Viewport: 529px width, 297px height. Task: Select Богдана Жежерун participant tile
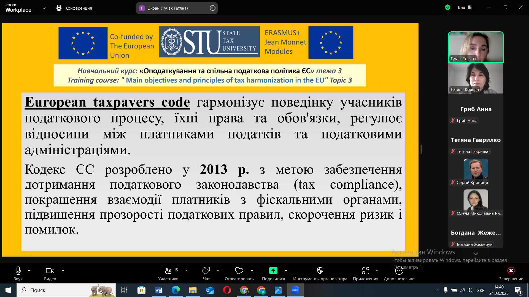click(476, 233)
